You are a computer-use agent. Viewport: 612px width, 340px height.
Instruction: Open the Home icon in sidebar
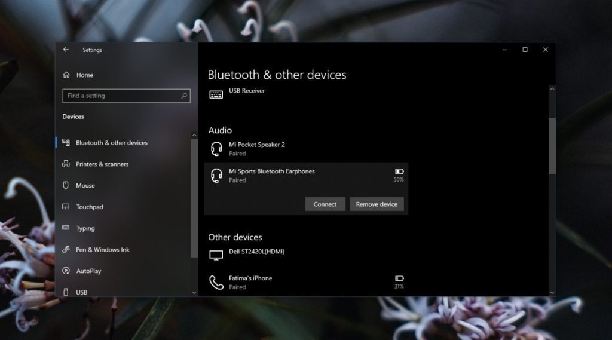[66, 75]
